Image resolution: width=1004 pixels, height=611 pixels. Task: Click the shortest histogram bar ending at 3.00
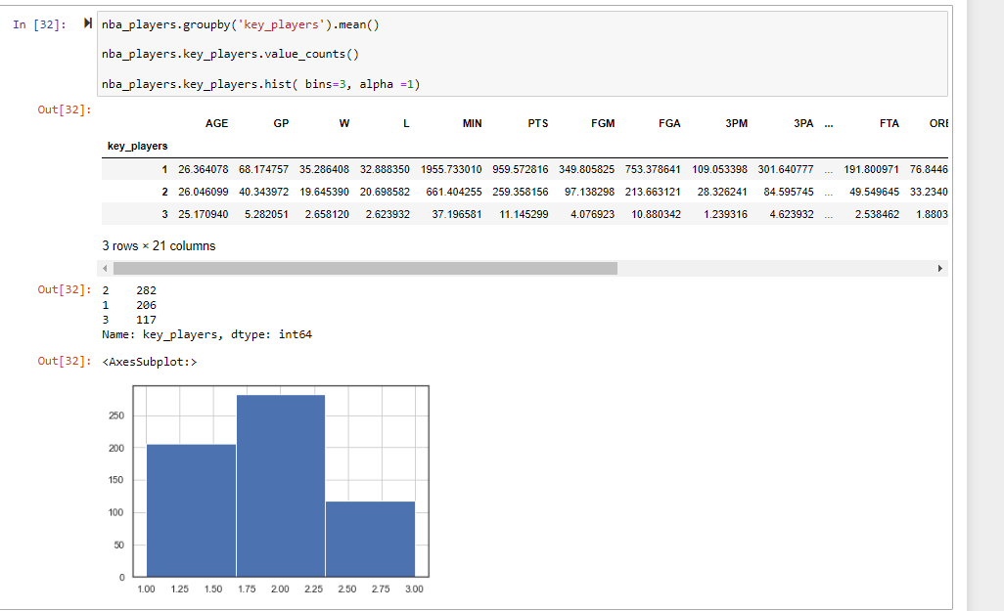tap(370, 539)
